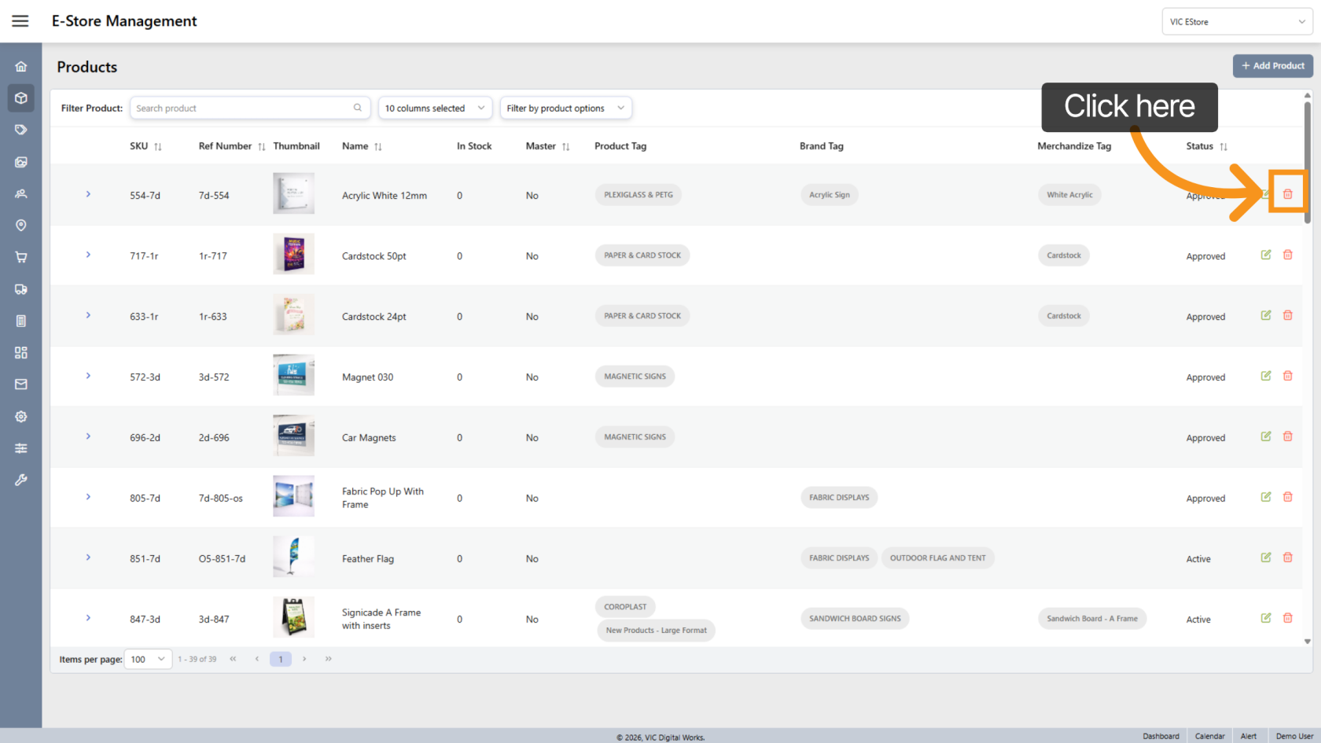The image size is (1321, 743).
Task: Click the home icon in sidebar
Action: (21, 67)
